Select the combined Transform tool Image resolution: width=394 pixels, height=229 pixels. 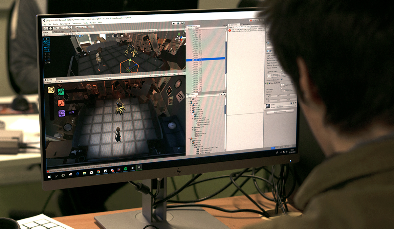click(70, 27)
